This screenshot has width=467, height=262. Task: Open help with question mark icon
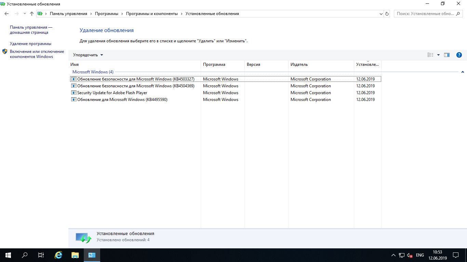[x=459, y=55]
